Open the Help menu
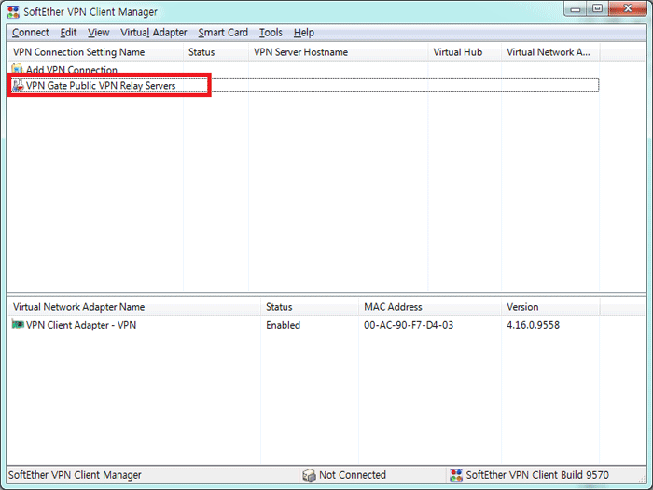653x490 pixels. point(304,33)
